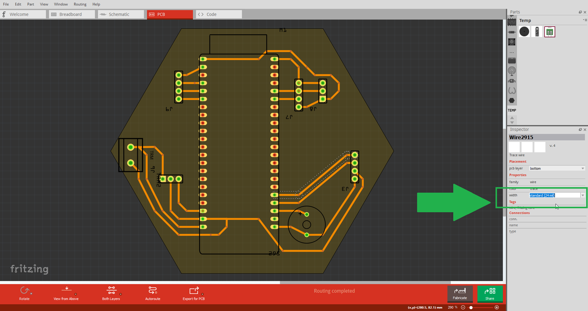Click the green Share button
The image size is (588, 311).
490,294
